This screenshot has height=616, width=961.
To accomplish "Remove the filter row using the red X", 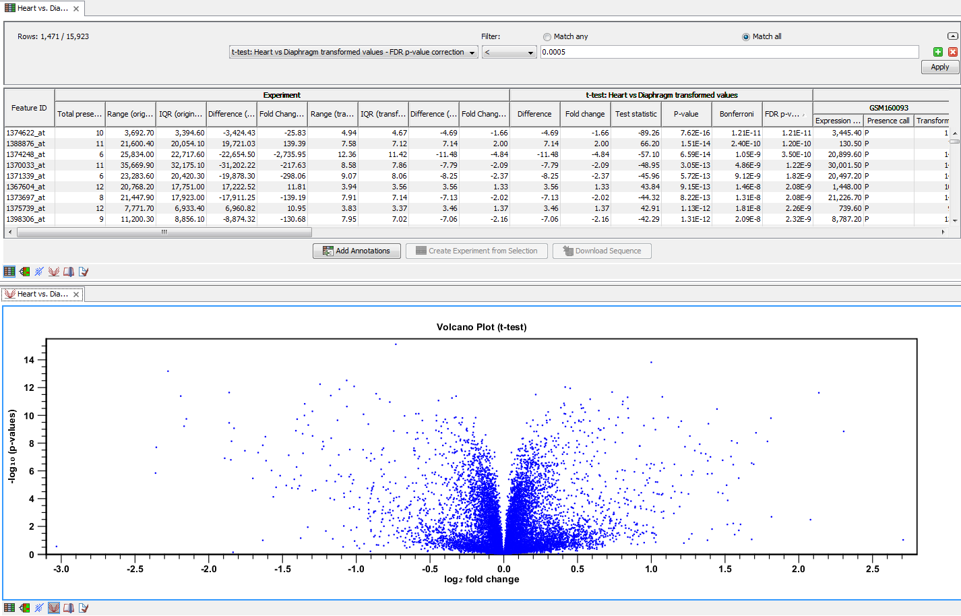I will (x=953, y=51).
